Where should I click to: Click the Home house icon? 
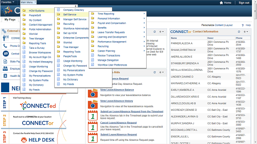[221, 3]
